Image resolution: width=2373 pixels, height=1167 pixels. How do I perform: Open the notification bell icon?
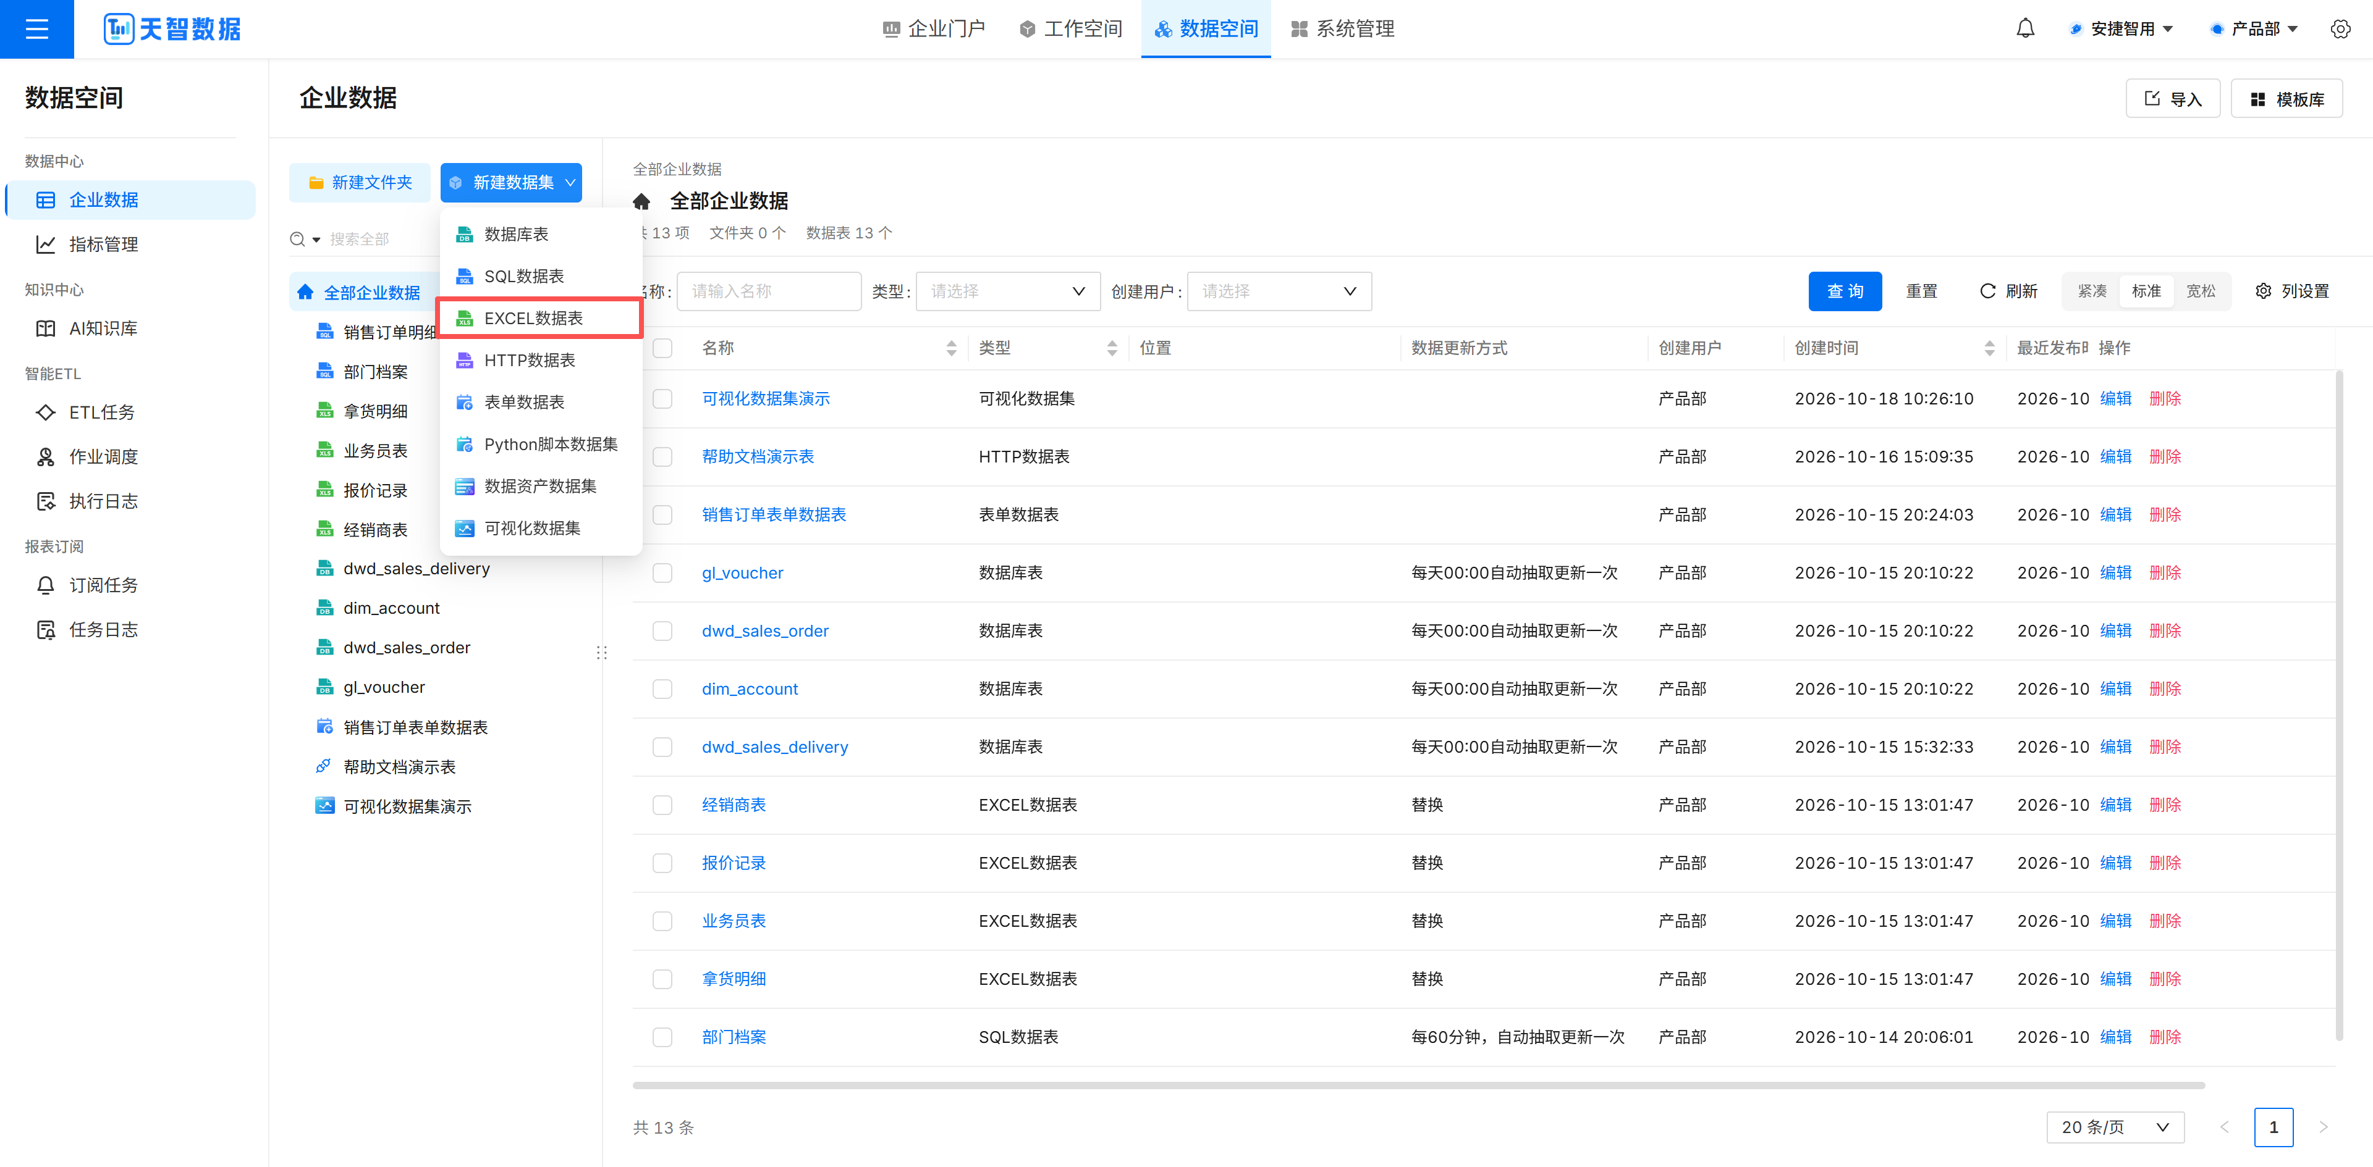pos(2025,28)
